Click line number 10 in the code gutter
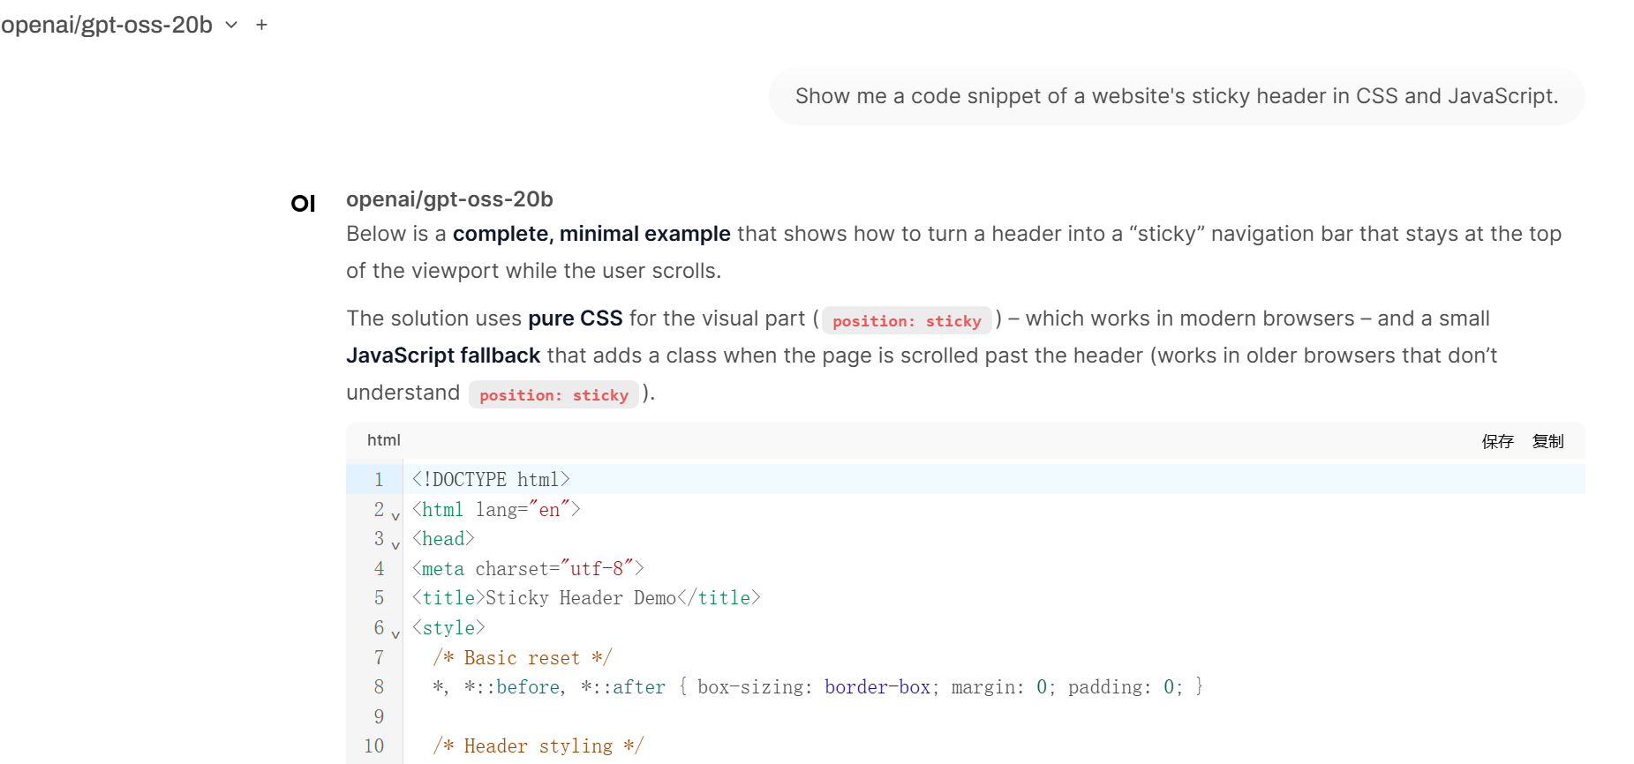 click(374, 746)
